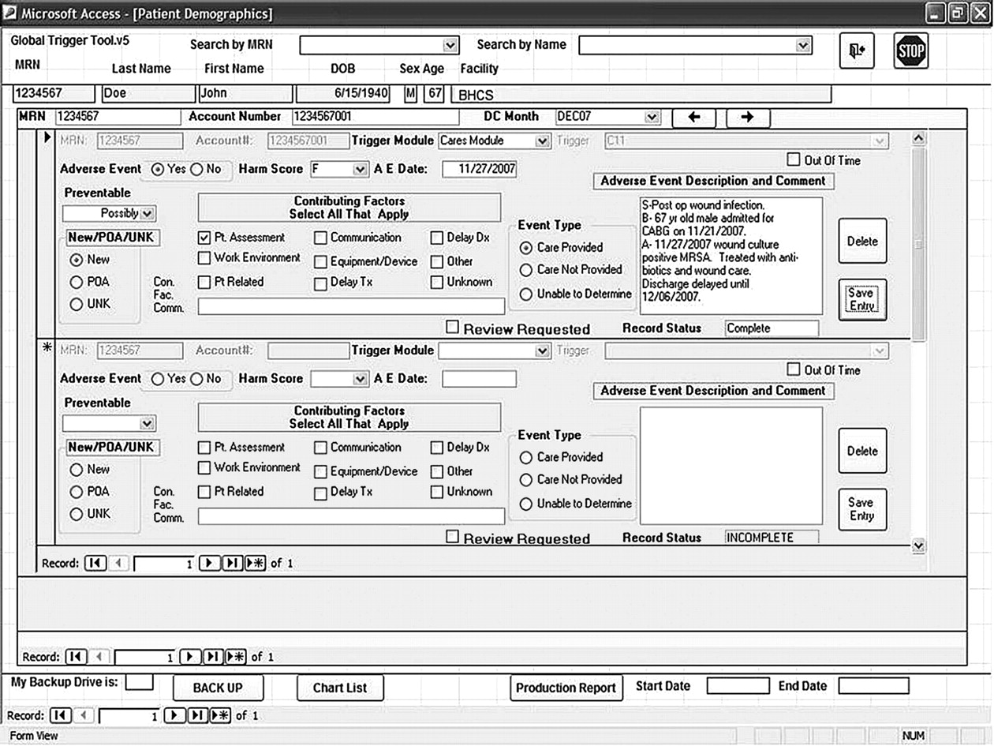Image resolution: width=994 pixels, height=746 pixels.
Task: Check Review Requested in first entry
Action: [453, 327]
